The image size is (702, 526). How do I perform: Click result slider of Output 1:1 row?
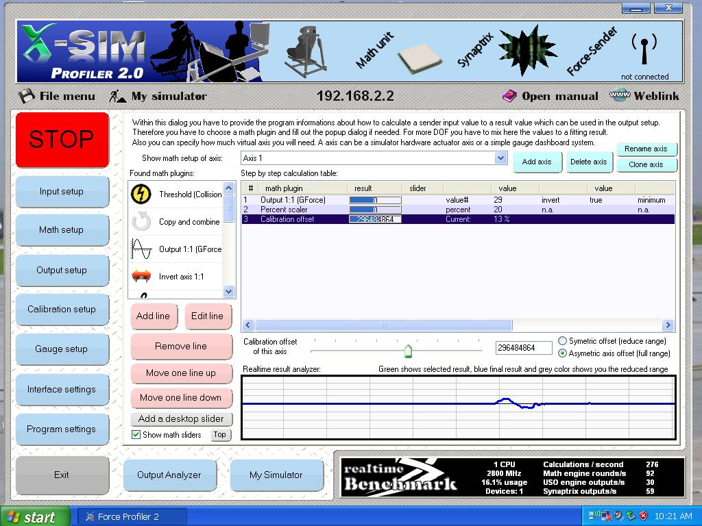pyautogui.click(x=375, y=200)
